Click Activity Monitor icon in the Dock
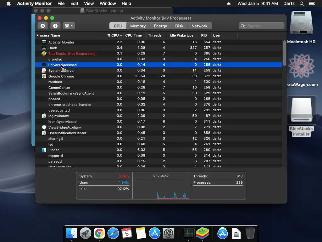Screen dimensions: 322x242 point(189,233)
